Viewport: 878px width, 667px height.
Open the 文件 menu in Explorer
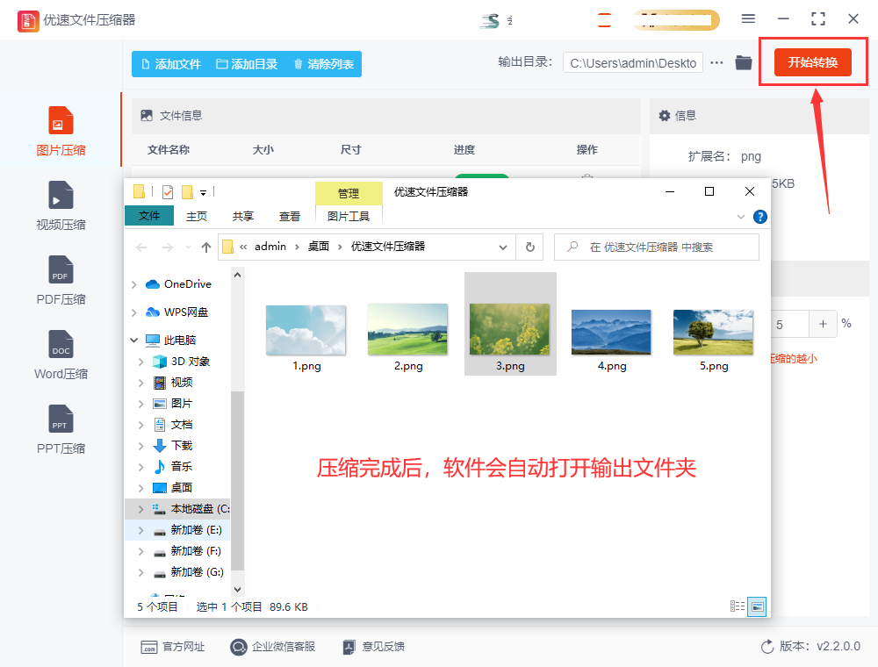pos(149,216)
